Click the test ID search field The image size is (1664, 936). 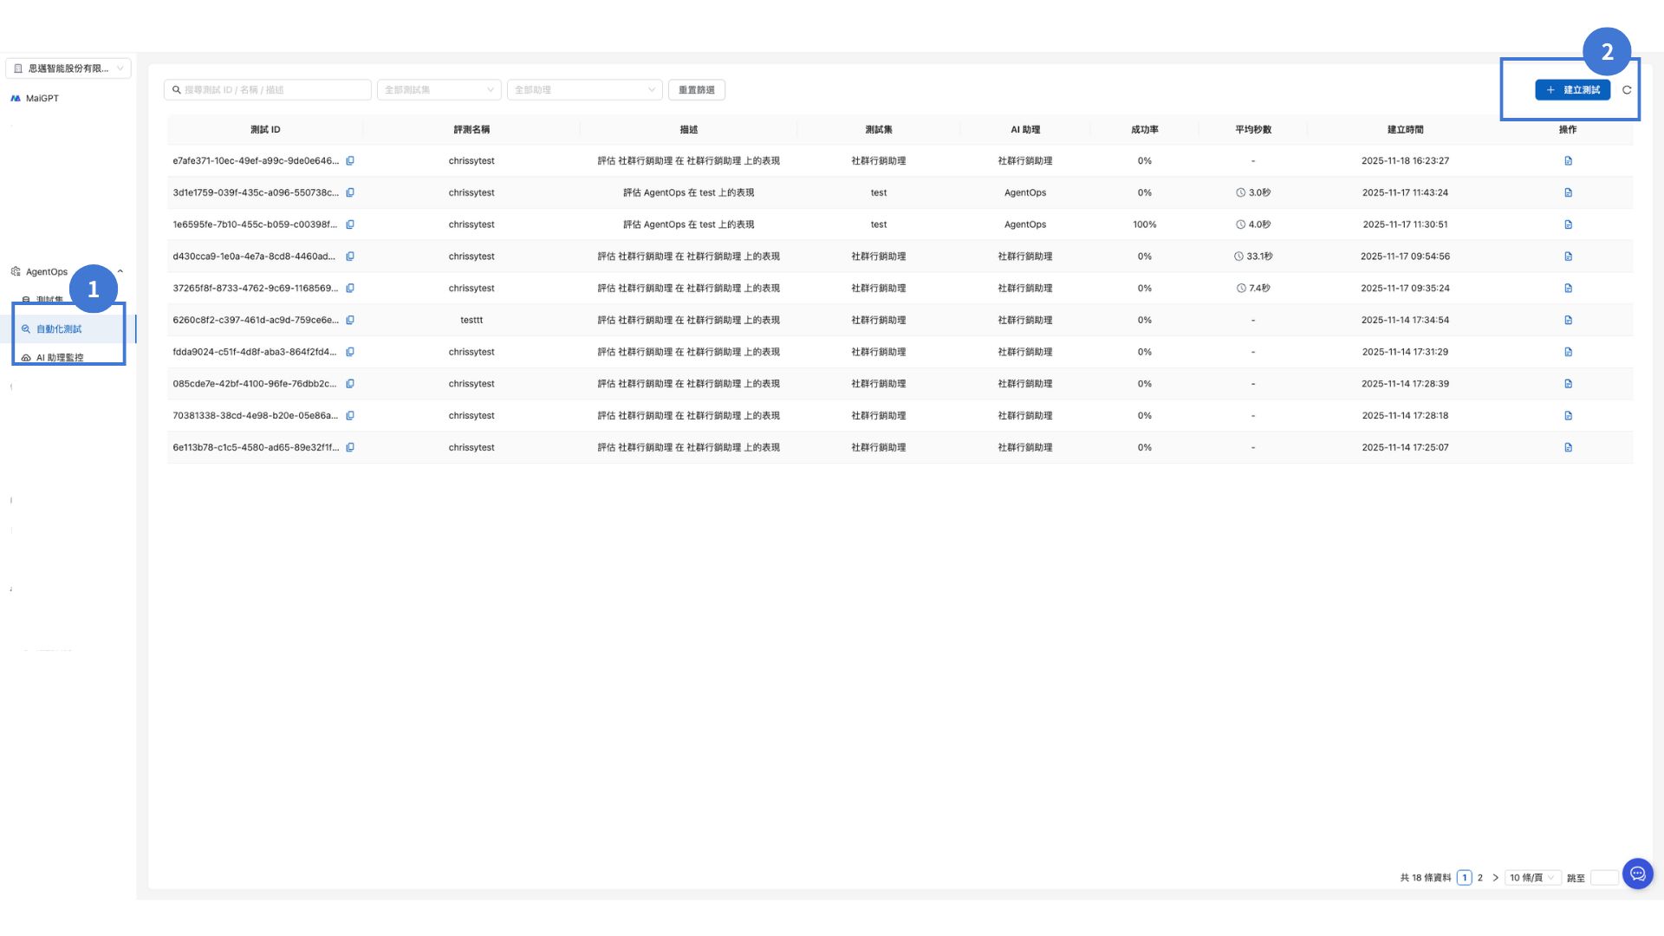(x=269, y=90)
